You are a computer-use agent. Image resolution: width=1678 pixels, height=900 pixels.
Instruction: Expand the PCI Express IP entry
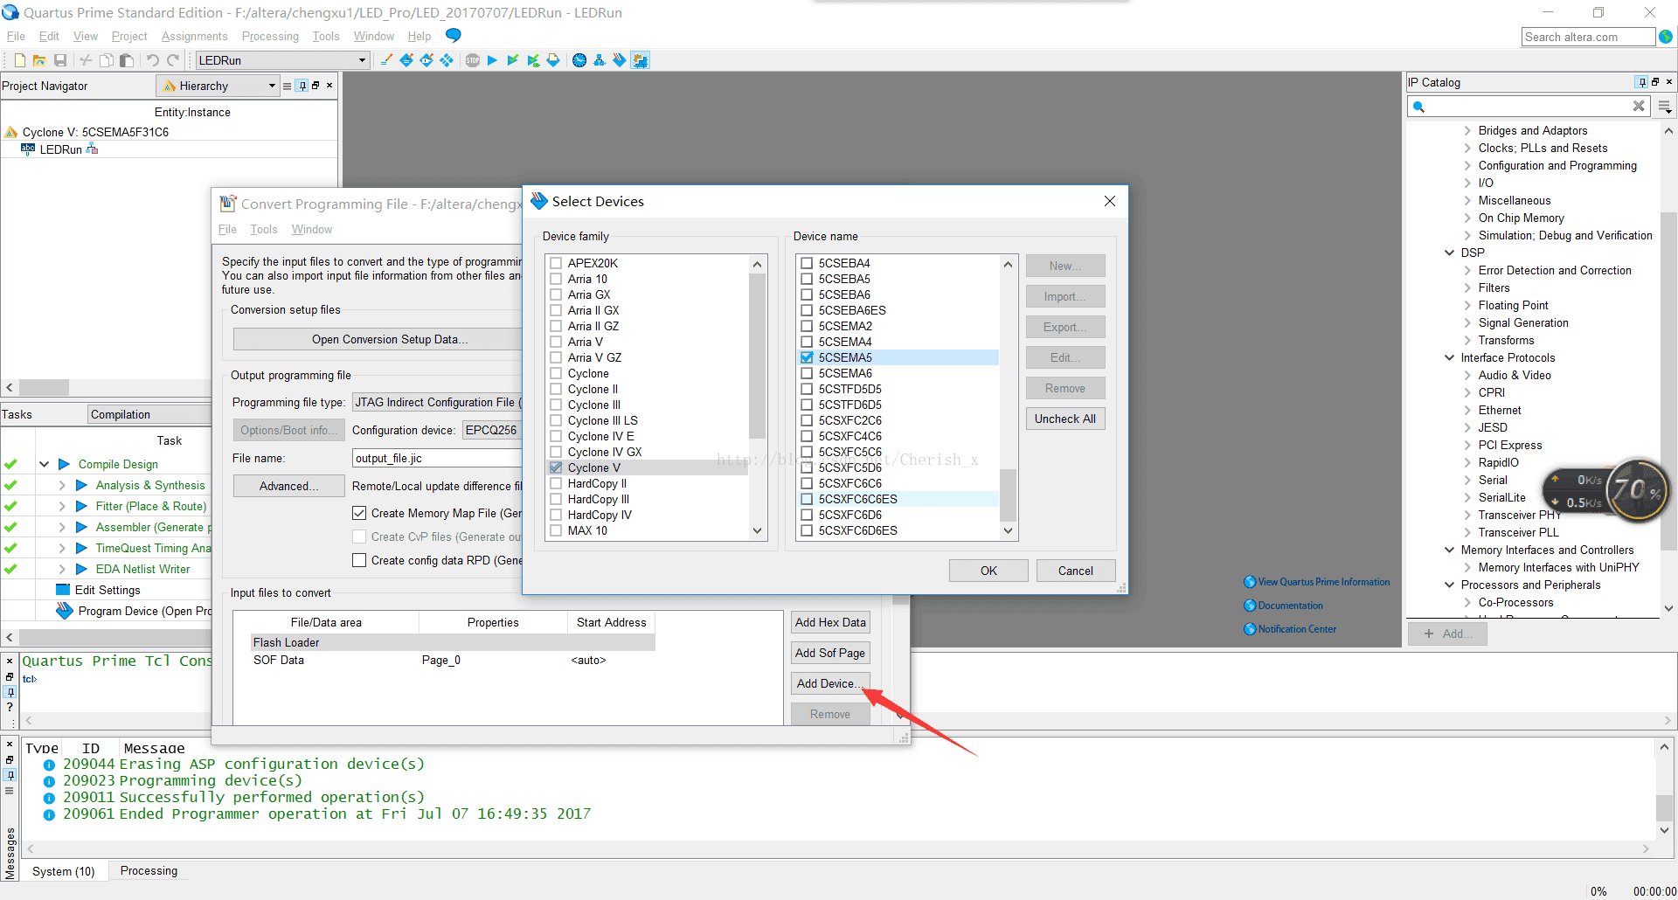1467,445
